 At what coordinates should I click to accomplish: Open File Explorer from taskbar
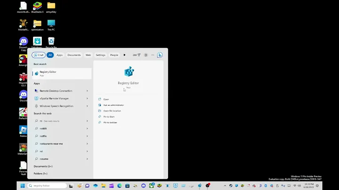tap(103, 186)
